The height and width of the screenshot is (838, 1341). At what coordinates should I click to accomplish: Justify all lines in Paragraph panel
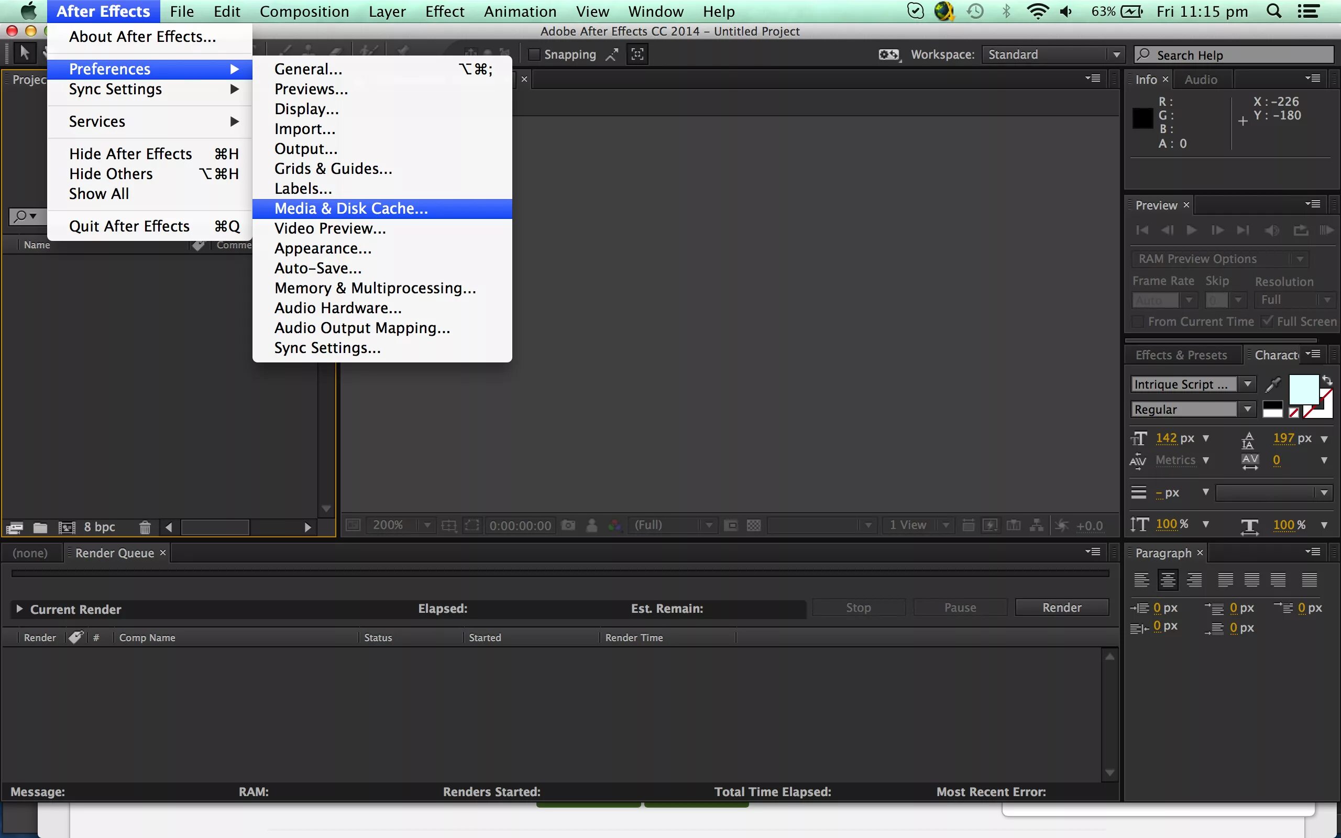[1310, 580]
